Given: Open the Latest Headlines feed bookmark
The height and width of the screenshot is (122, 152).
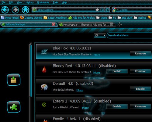Looking at the screenshot, I should point(55,18).
